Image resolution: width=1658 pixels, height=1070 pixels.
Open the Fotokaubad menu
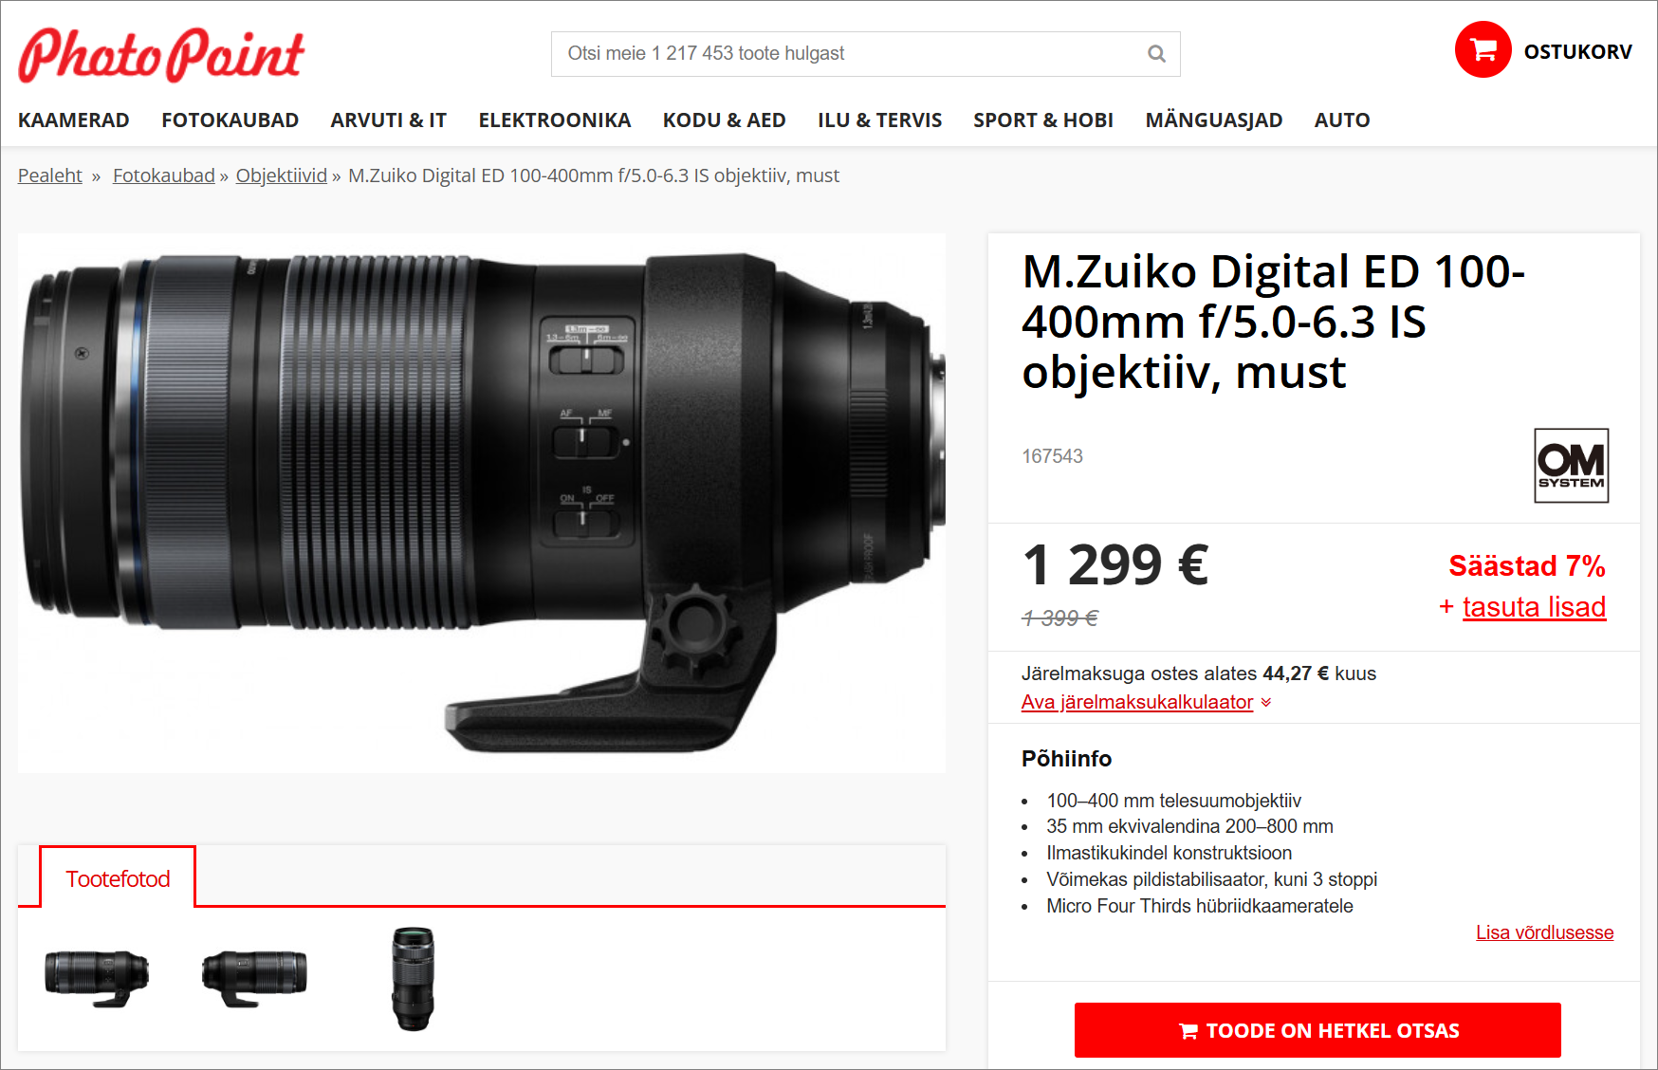[x=230, y=120]
